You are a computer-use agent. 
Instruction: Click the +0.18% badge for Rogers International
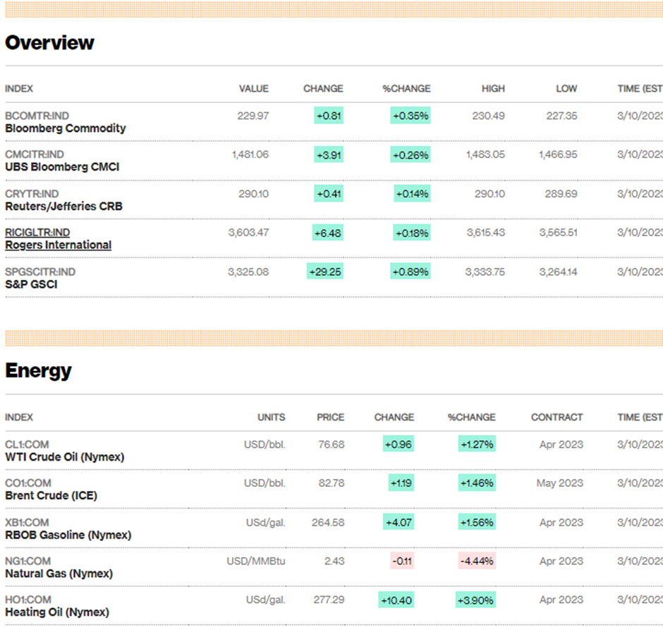[411, 233]
